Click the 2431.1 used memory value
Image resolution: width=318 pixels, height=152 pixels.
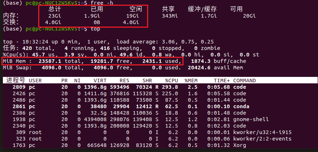(x=152, y=61)
